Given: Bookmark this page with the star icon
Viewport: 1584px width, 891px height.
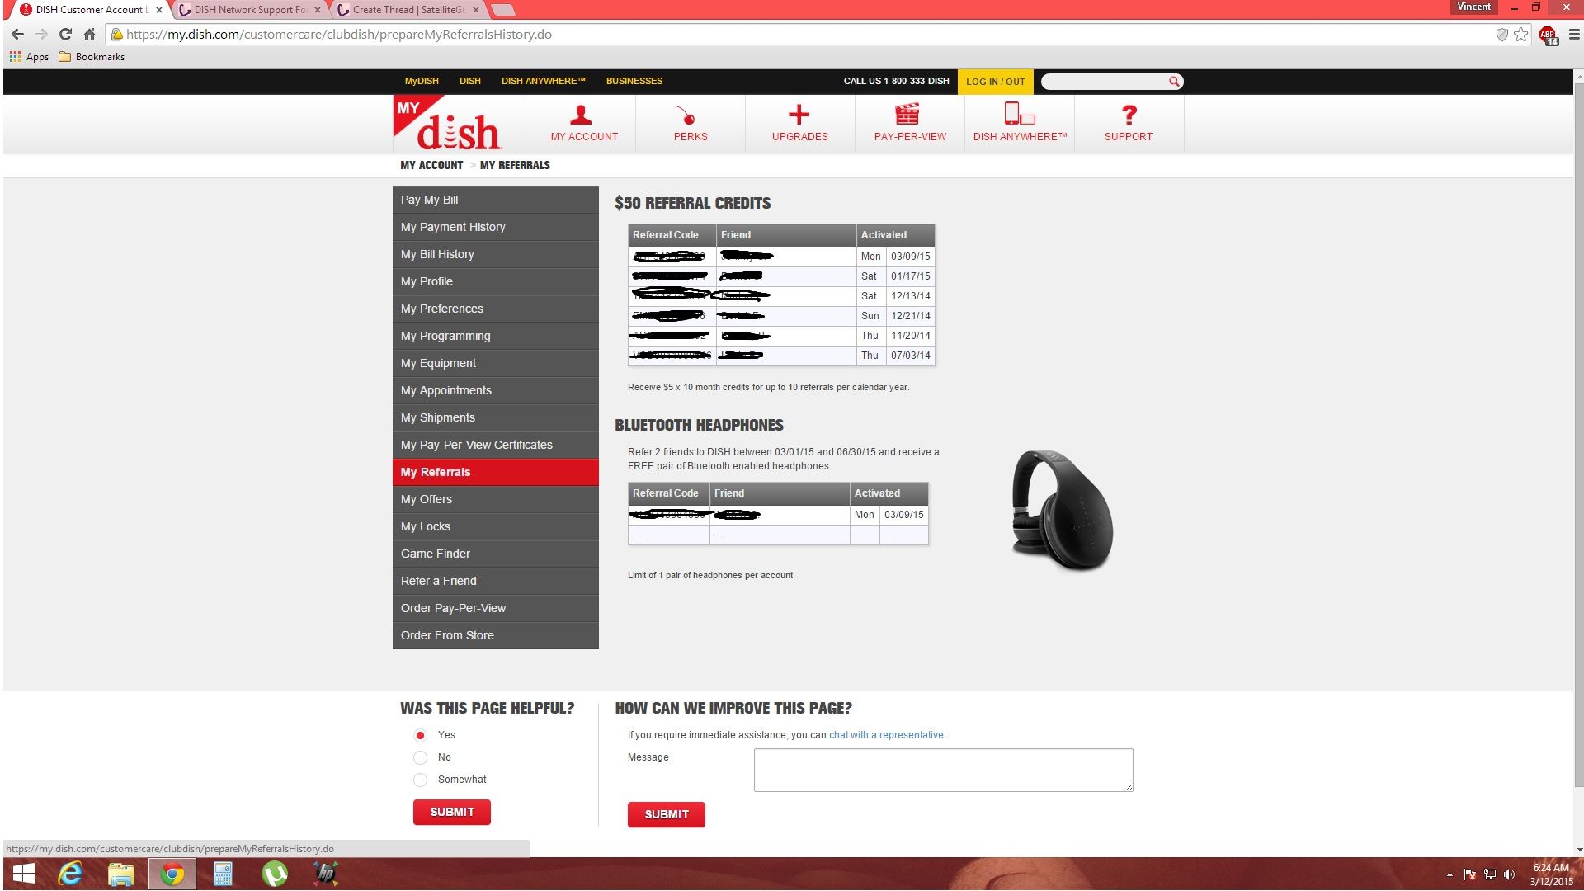Looking at the screenshot, I should (1520, 35).
